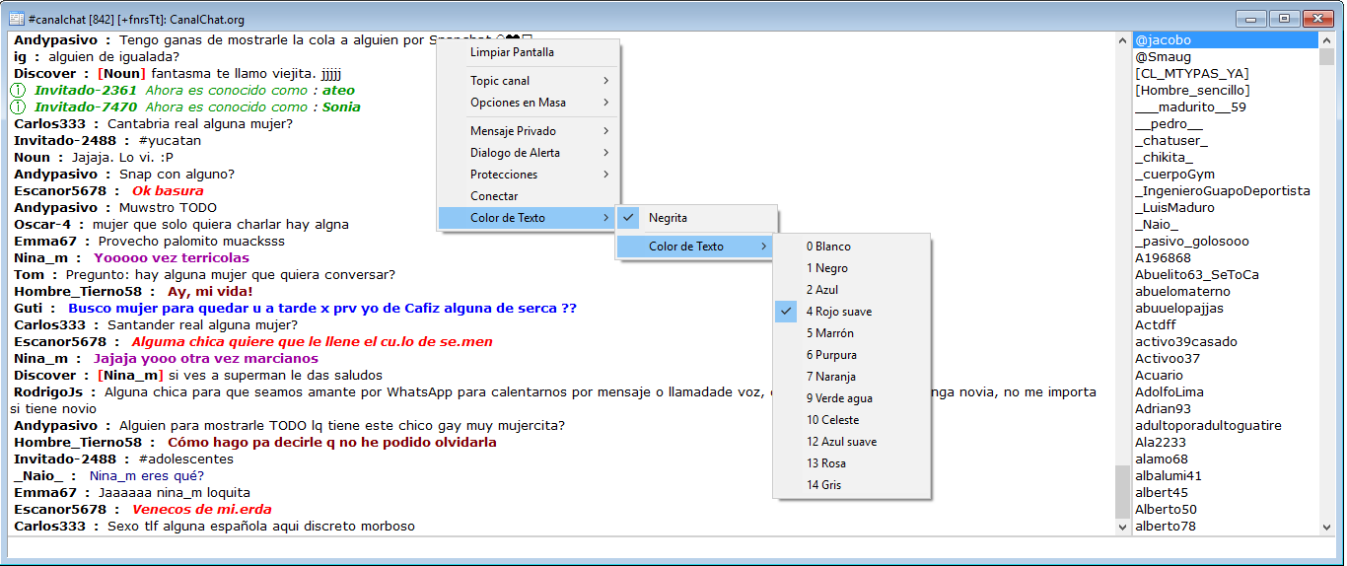Expand the Topic canal submenu

coord(529,81)
